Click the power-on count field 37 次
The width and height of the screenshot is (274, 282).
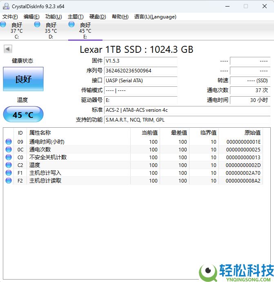[x=250, y=90]
